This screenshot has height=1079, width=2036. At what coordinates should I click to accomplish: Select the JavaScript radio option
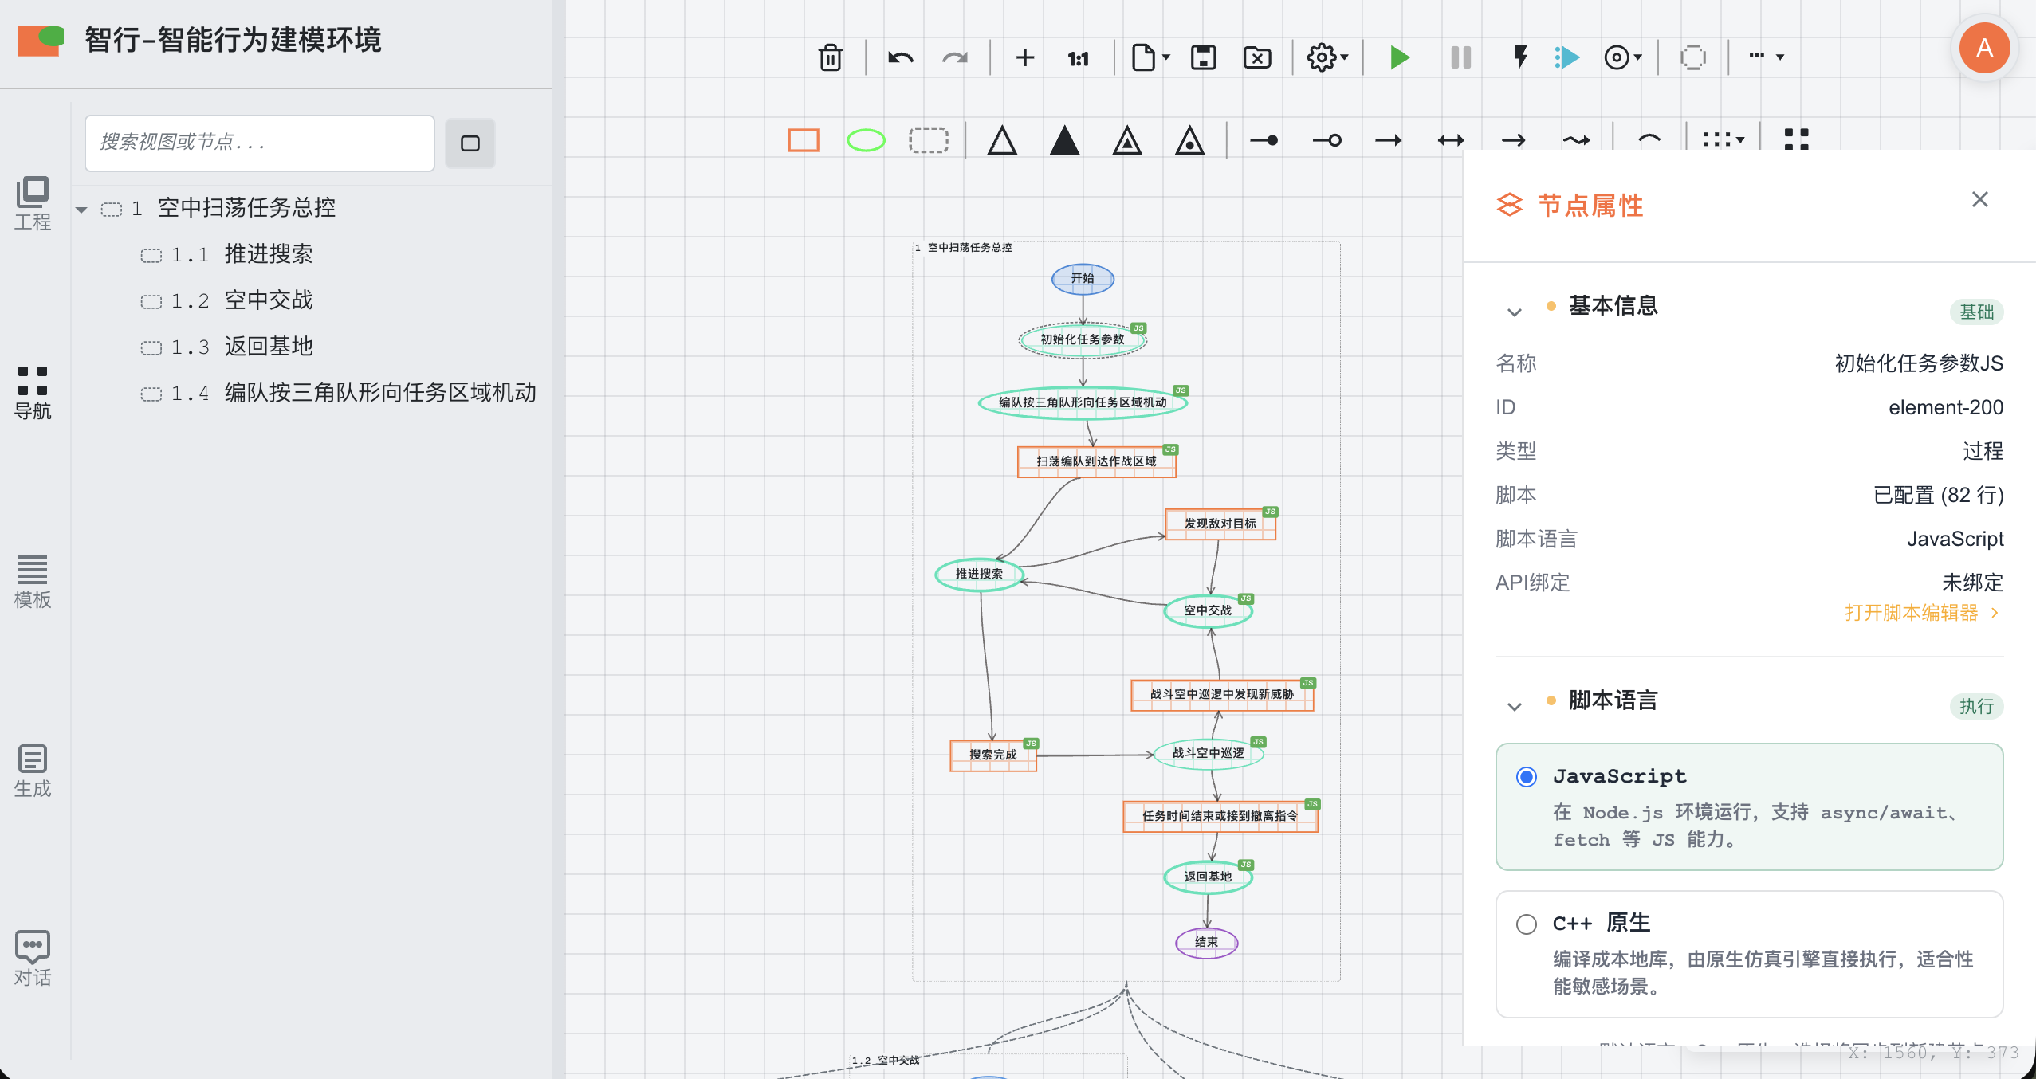(x=1526, y=777)
